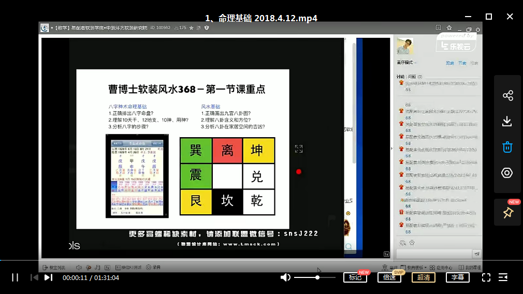Open the 字幕 subtitle options
The image size is (523, 294).
tap(458, 277)
